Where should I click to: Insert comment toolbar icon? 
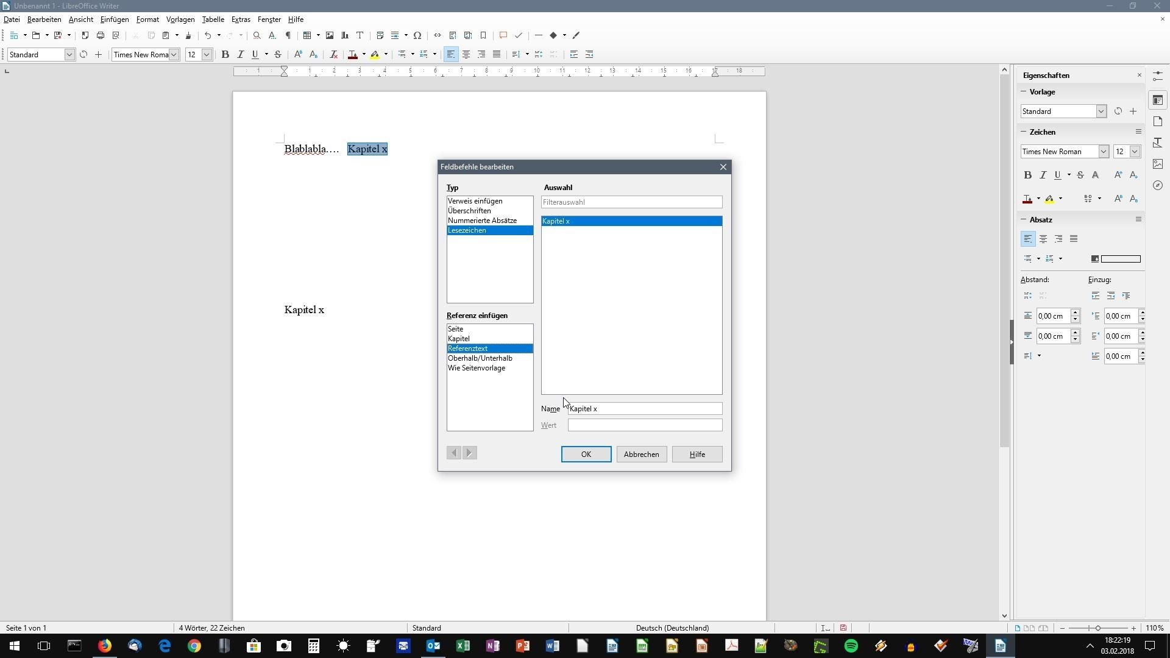tap(503, 35)
